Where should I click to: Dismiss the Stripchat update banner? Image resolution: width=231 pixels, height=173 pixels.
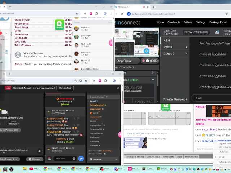click(x=118, y=88)
